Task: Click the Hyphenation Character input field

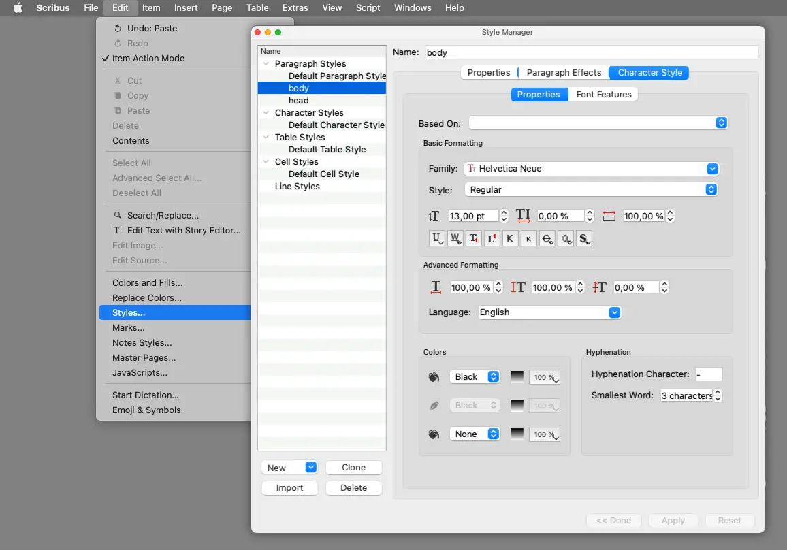Action: click(708, 374)
